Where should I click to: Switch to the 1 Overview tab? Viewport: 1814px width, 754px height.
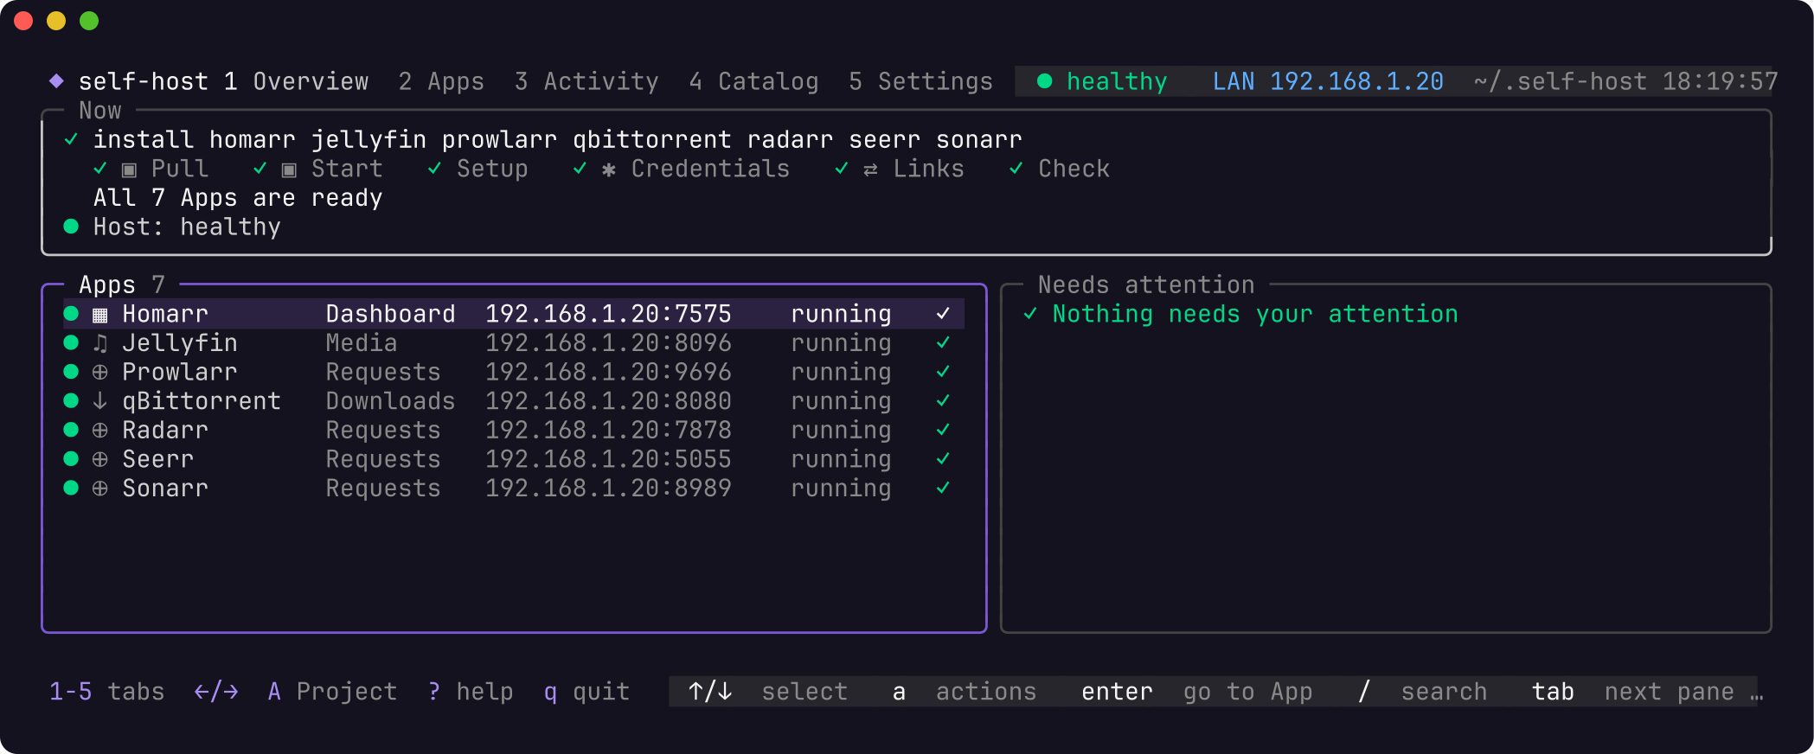[296, 81]
